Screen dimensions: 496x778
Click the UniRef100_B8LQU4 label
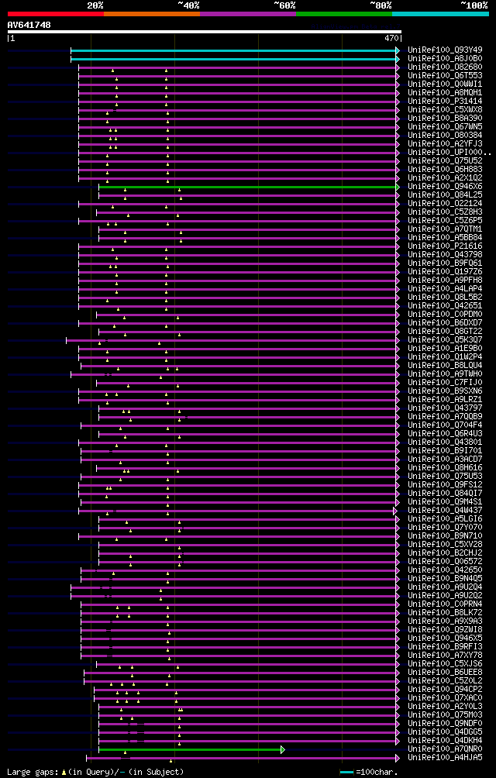(445, 366)
